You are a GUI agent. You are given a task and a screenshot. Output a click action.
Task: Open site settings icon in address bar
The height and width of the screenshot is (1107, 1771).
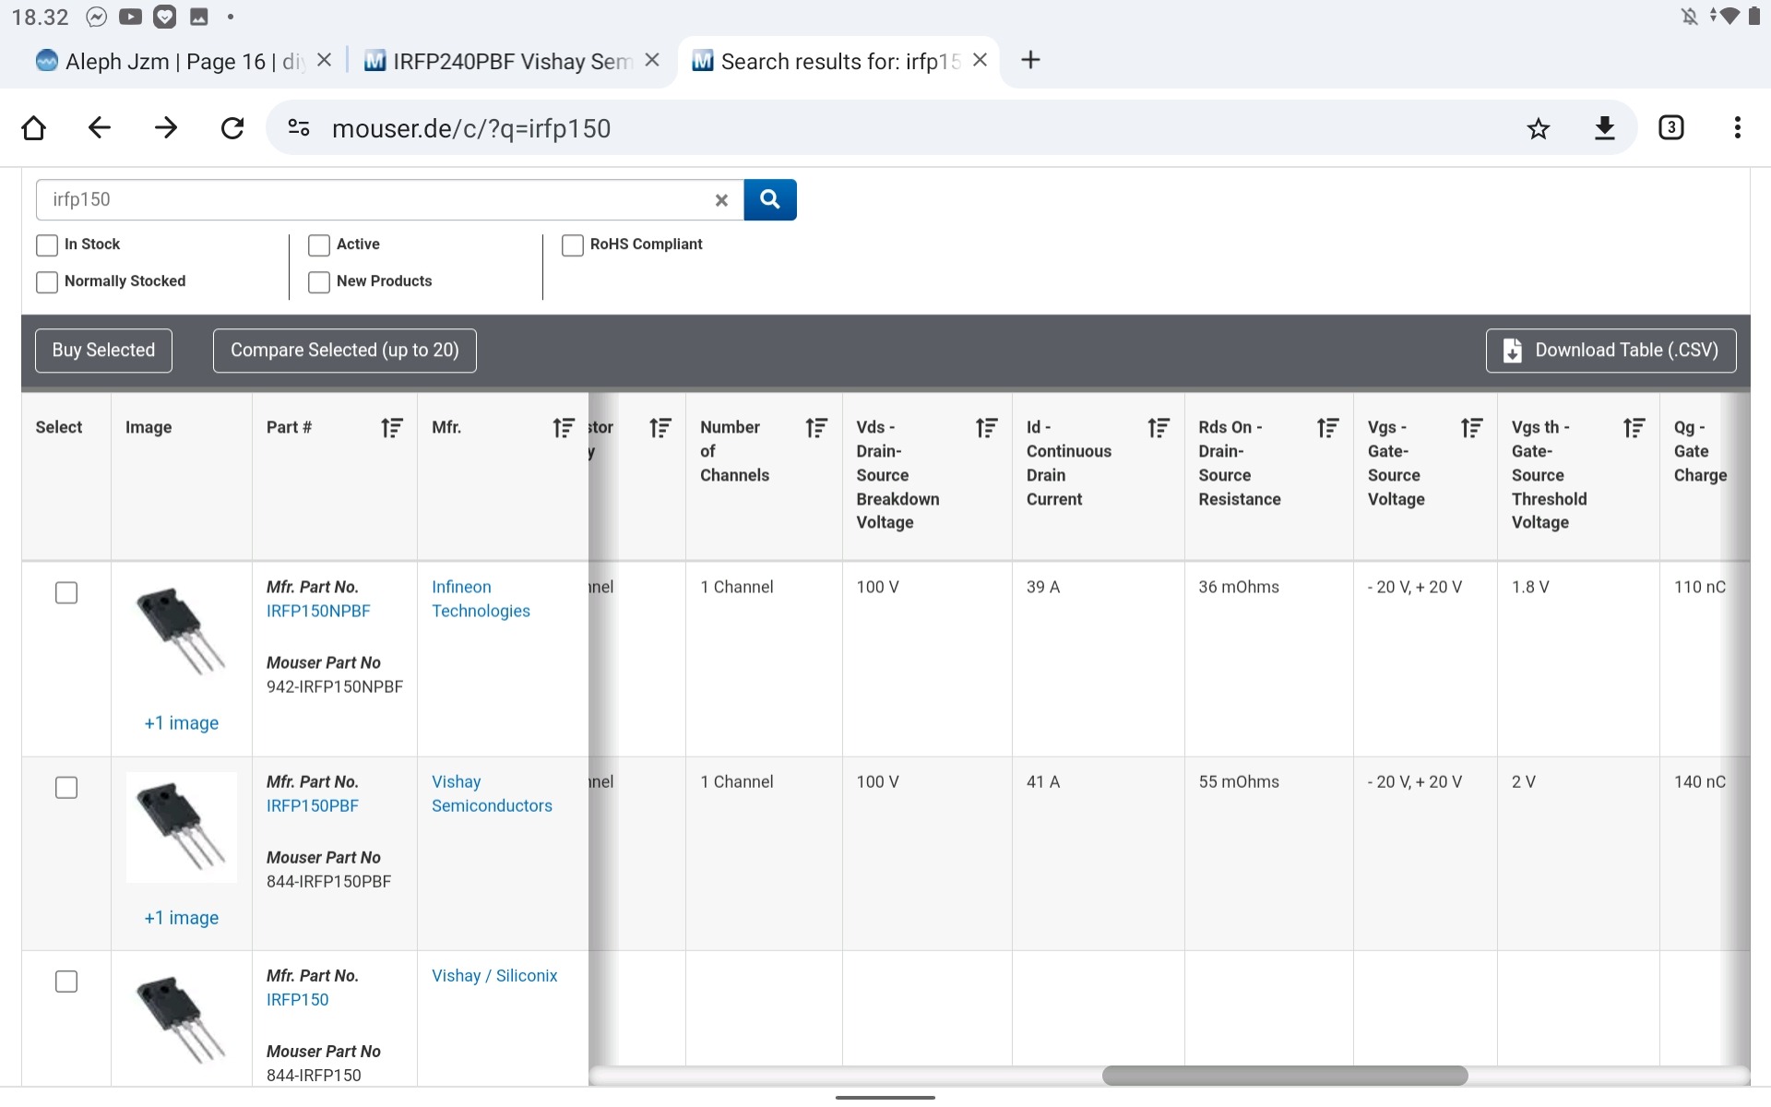coord(299,128)
